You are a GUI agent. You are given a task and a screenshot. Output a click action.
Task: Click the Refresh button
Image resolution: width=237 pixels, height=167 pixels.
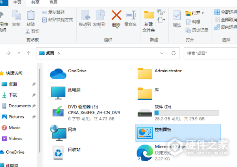point(174,53)
